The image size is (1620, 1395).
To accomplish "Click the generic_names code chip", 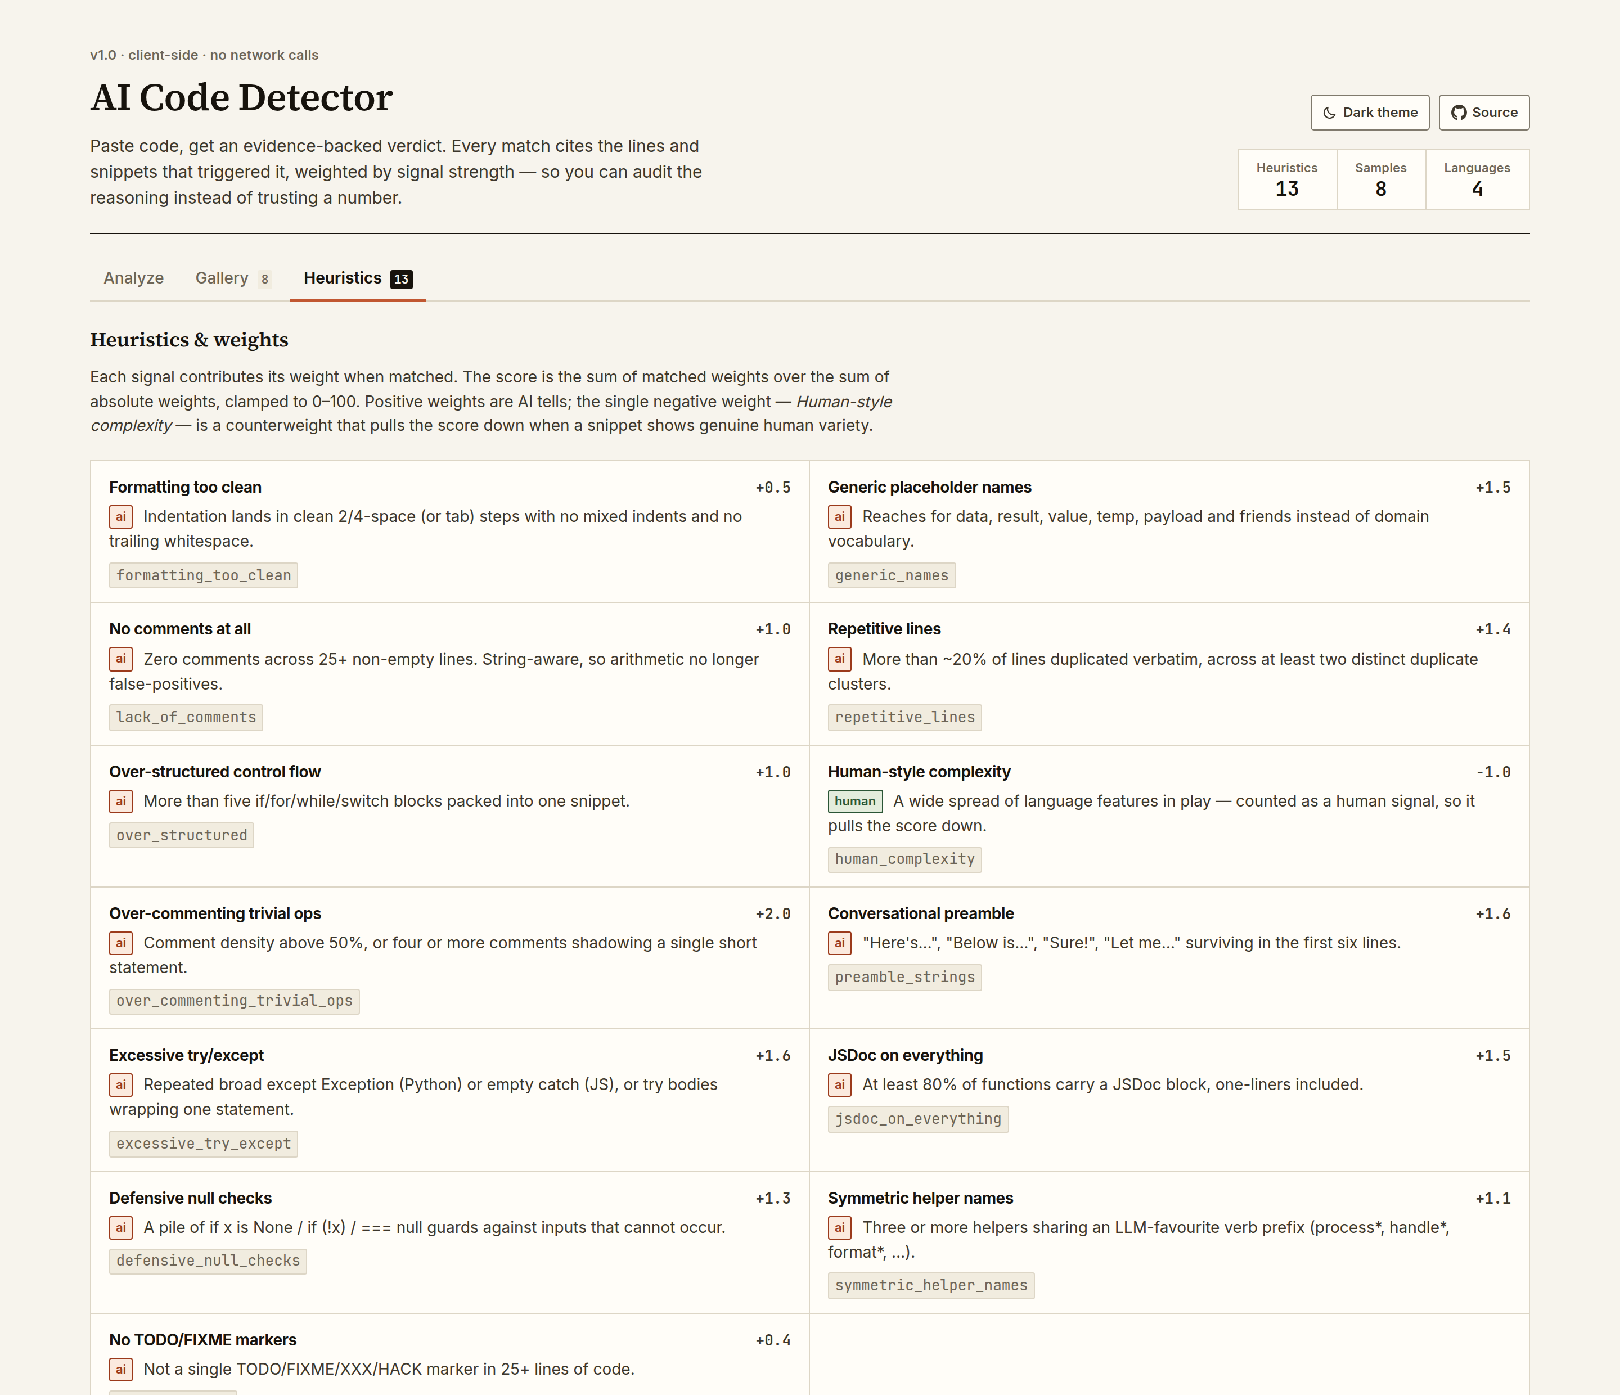I will click(892, 575).
